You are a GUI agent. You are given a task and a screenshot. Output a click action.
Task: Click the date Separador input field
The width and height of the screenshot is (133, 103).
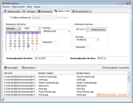(55, 42)
